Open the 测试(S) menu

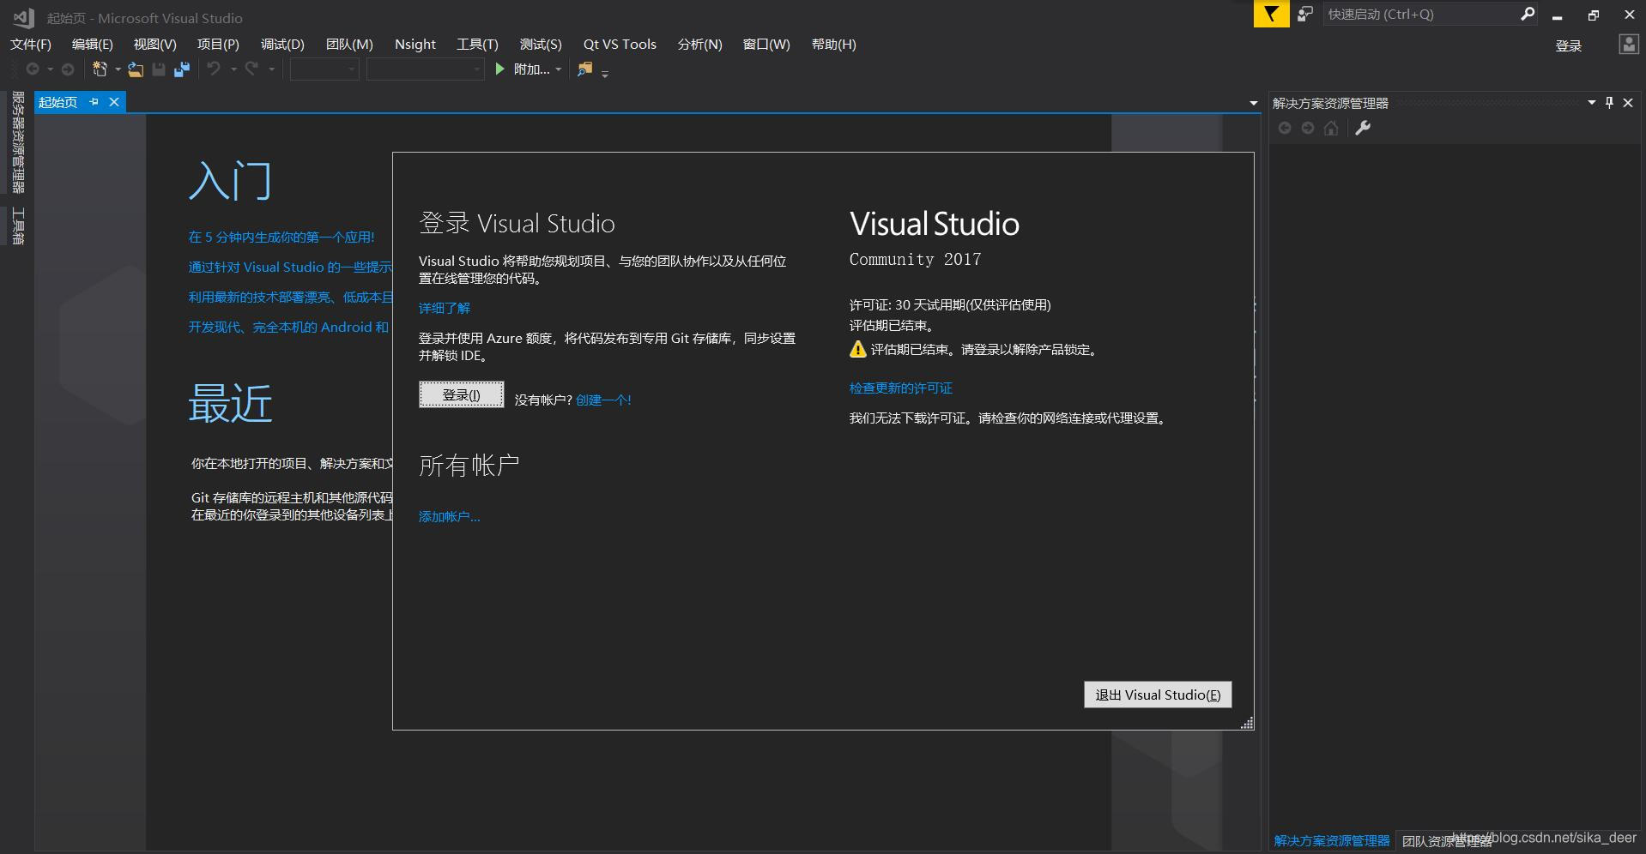(x=541, y=44)
